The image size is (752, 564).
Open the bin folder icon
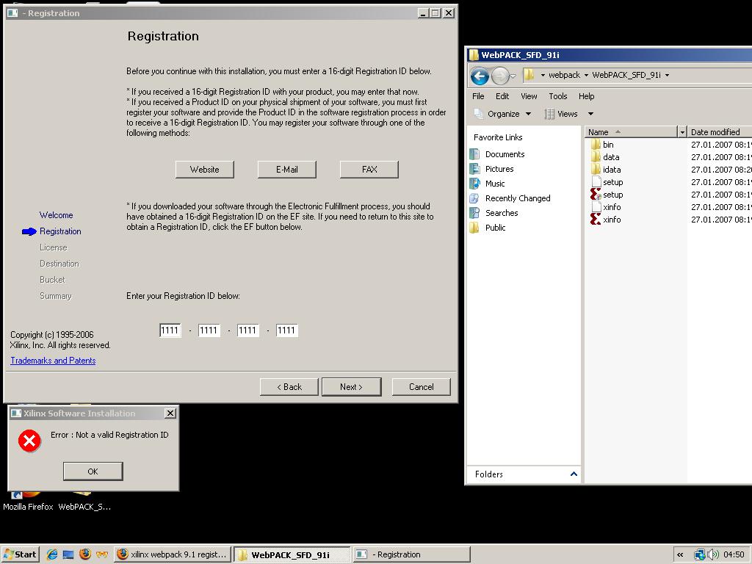pyautogui.click(x=596, y=145)
